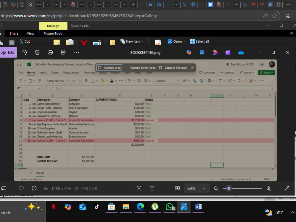The width and height of the screenshot is (296, 222).
Task: Toggle the filmstrip icon
Action: 4,188
